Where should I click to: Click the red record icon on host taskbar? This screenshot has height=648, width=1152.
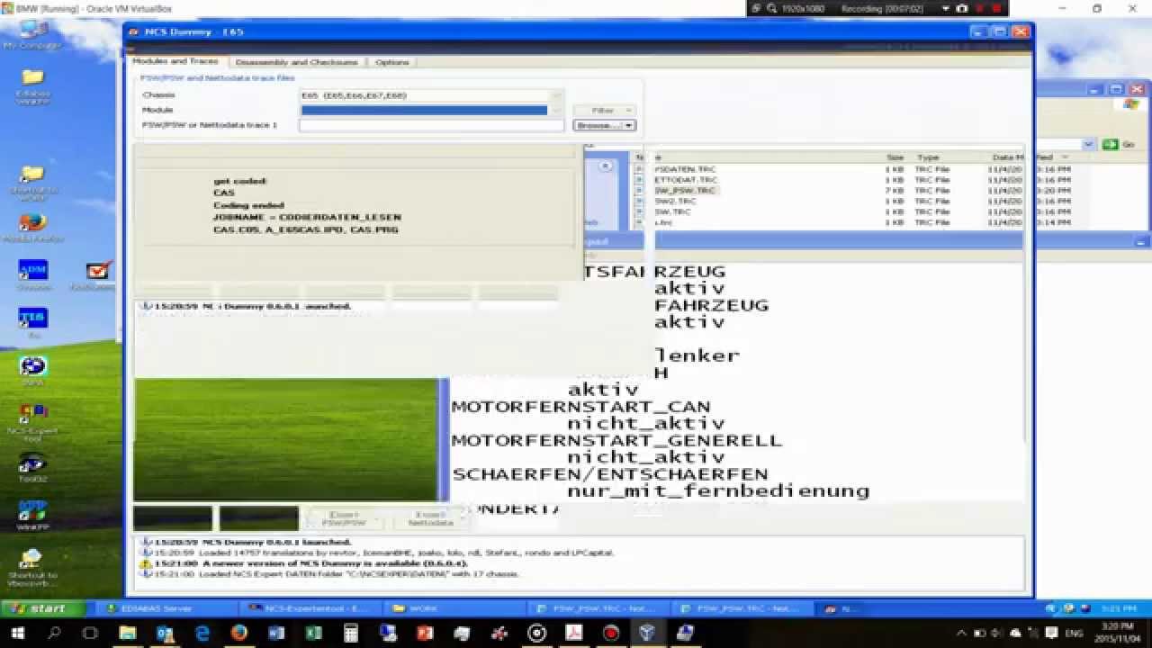point(611,634)
